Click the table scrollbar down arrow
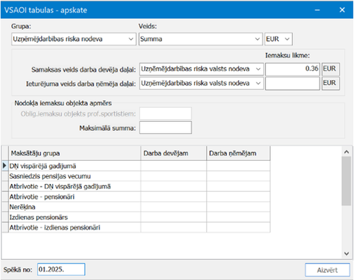This screenshot has width=355, height=280. click(x=347, y=254)
